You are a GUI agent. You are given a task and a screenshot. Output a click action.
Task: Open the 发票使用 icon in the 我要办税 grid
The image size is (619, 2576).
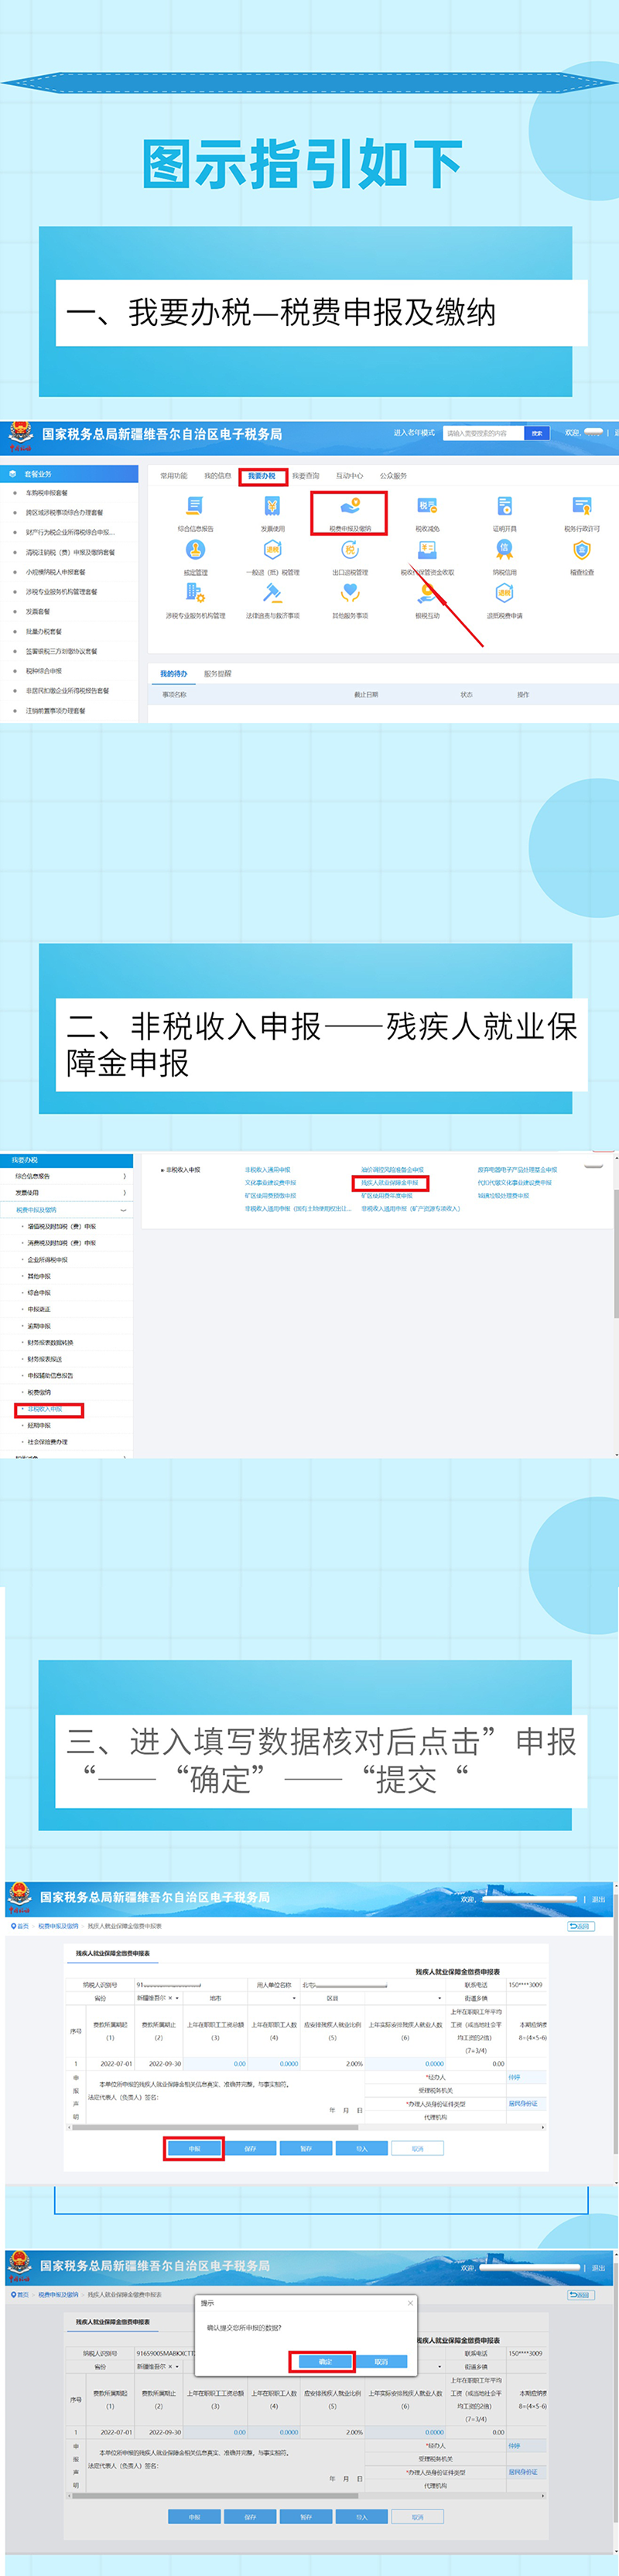(x=272, y=507)
